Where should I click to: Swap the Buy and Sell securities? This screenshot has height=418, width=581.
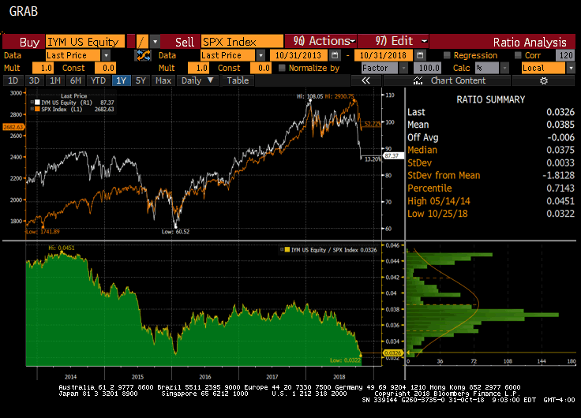pyautogui.click(x=144, y=55)
